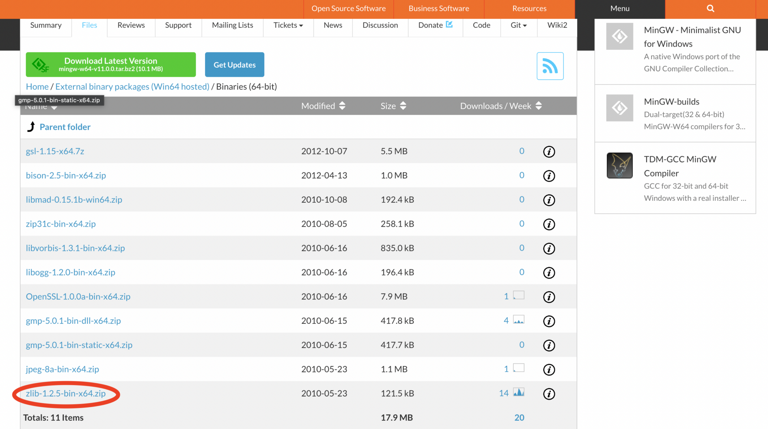Open MinGW - Minimalist GNU for Windows
This screenshot has width=768, height=429.
pos(692,37)
